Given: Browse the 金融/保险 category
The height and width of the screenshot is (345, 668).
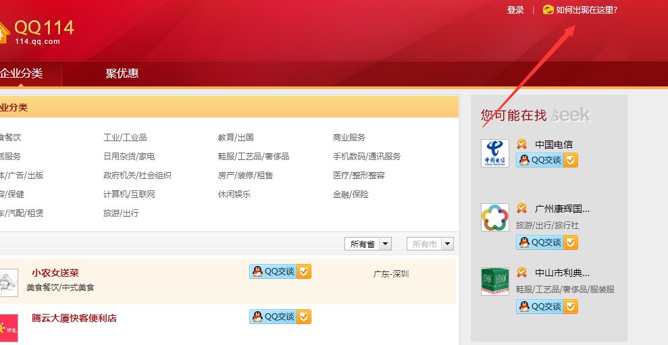Looking at the screenshot, I should point(351,194).
